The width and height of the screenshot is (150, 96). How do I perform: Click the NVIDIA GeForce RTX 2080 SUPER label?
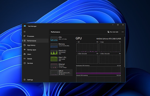pyautogui.click(x=109, y=39)
